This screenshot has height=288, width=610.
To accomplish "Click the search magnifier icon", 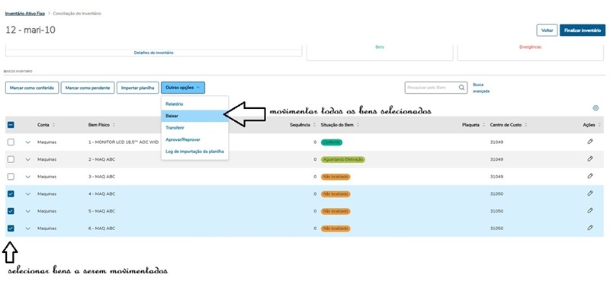I will coord(461,88).
